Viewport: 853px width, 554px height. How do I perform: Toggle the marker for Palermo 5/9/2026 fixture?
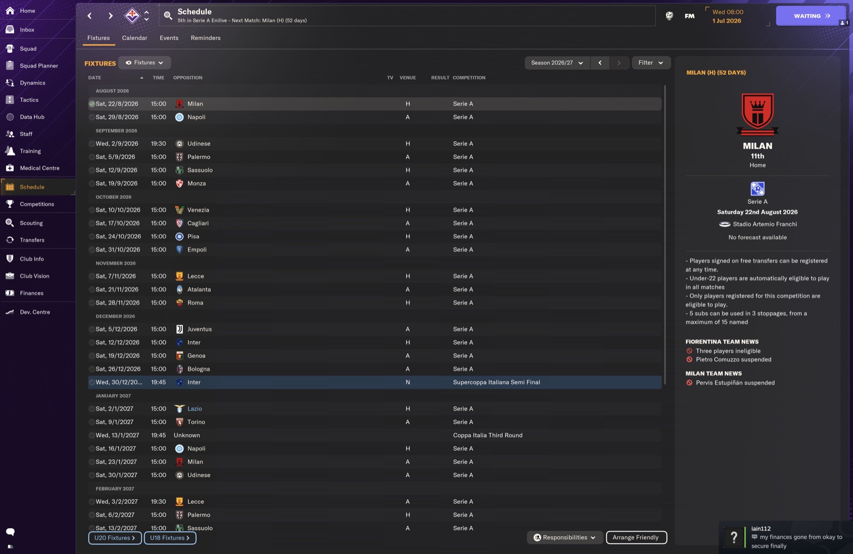click(x=92, y=157)
